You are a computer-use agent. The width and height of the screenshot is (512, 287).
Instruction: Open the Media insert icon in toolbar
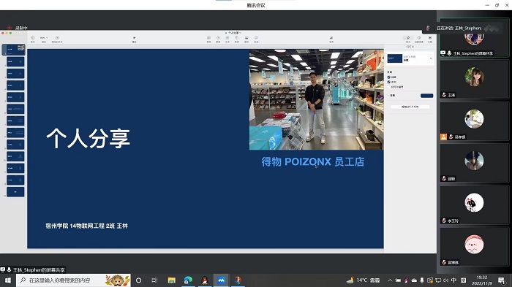246,39
